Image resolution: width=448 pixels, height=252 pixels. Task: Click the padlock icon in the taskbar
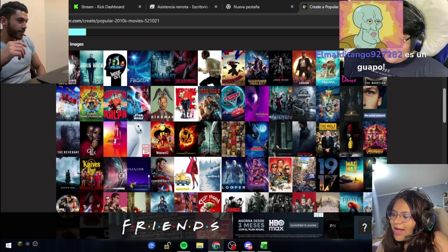168,246
